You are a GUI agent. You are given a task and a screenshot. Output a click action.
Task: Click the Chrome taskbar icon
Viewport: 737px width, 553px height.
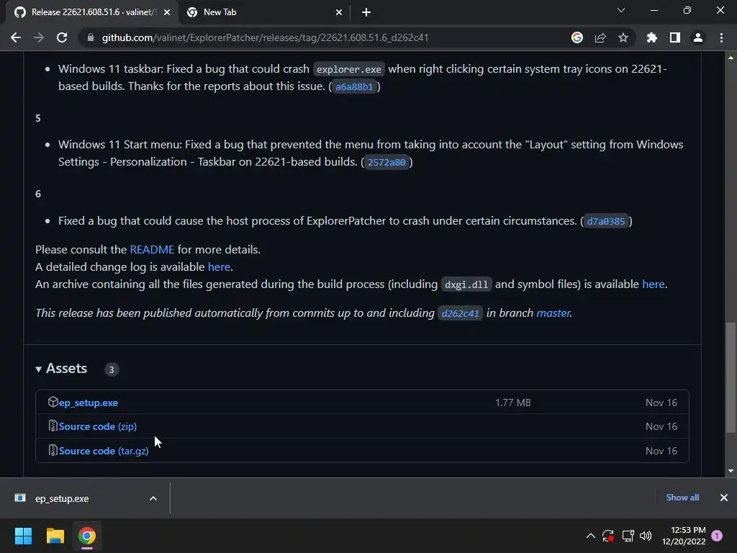[87, 536]
